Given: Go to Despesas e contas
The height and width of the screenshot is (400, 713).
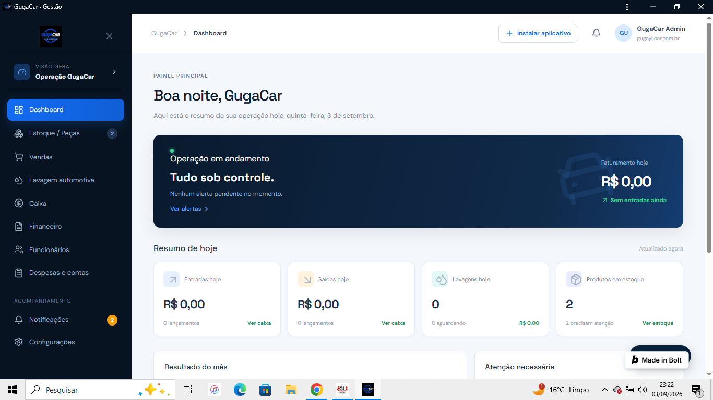Looking at the screenshot, I should coord(66,273).
